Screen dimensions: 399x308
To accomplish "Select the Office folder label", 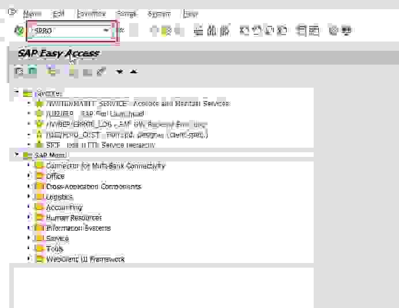I will click(55, 176).
